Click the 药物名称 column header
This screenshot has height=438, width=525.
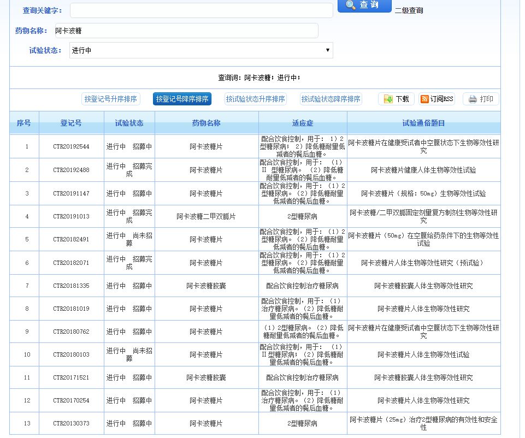click(207, 123)
